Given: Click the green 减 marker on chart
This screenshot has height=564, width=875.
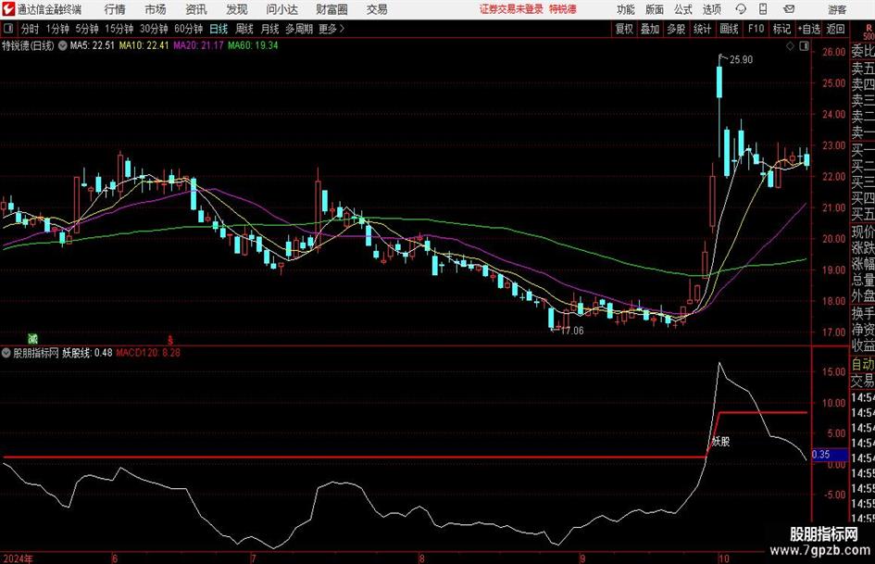Looking at the screenshot, I should coord(33,338).
